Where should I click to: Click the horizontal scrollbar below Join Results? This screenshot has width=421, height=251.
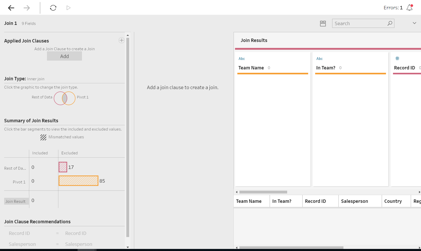point(263,192)
